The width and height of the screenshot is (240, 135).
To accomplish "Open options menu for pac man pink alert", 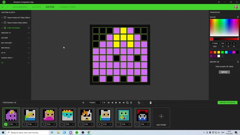I will click(x=28, y=43).
